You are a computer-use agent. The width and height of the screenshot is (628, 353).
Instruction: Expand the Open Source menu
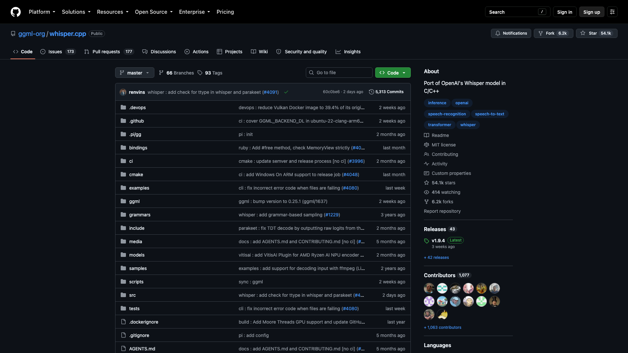tap(154, 12)
